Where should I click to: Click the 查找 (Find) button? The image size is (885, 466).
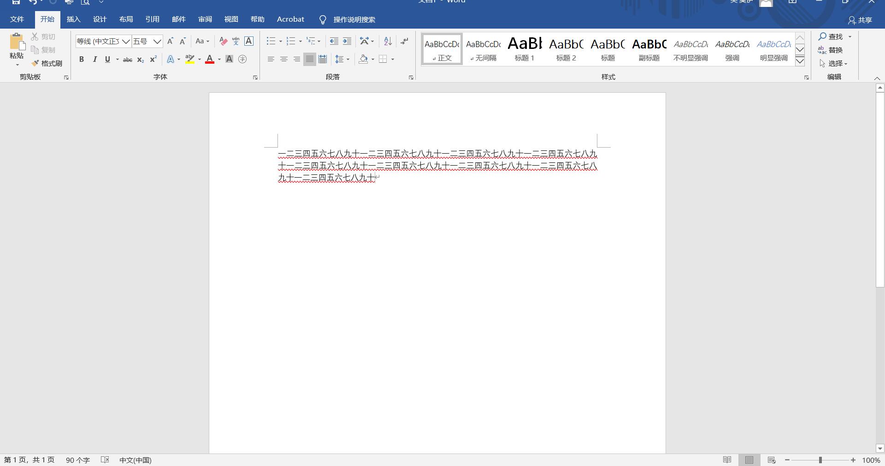pyautogui.click(x=831, y=36)
